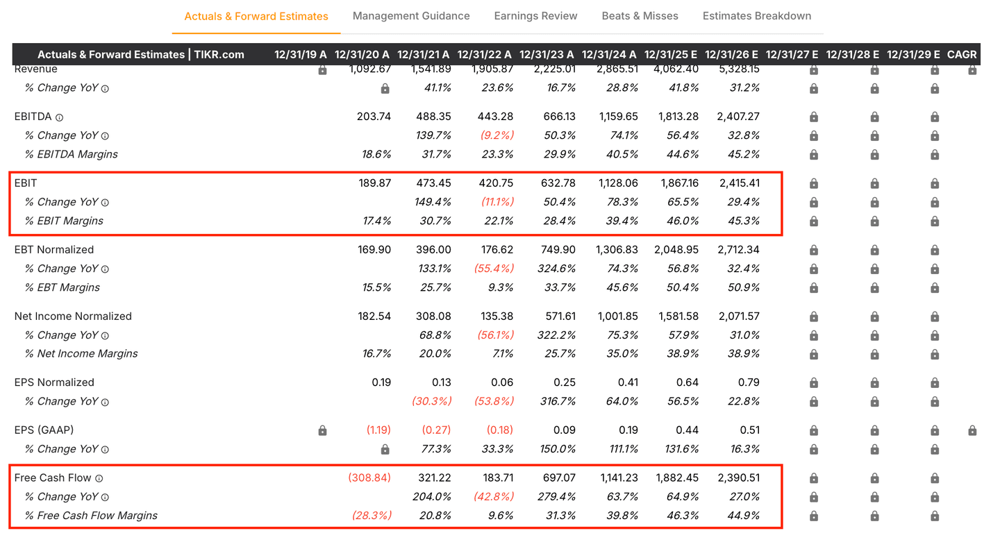Click lock icon in EPS (GAAP) CAGR column
Screen dimensions: 1000x533
click(x=972, y=431)
